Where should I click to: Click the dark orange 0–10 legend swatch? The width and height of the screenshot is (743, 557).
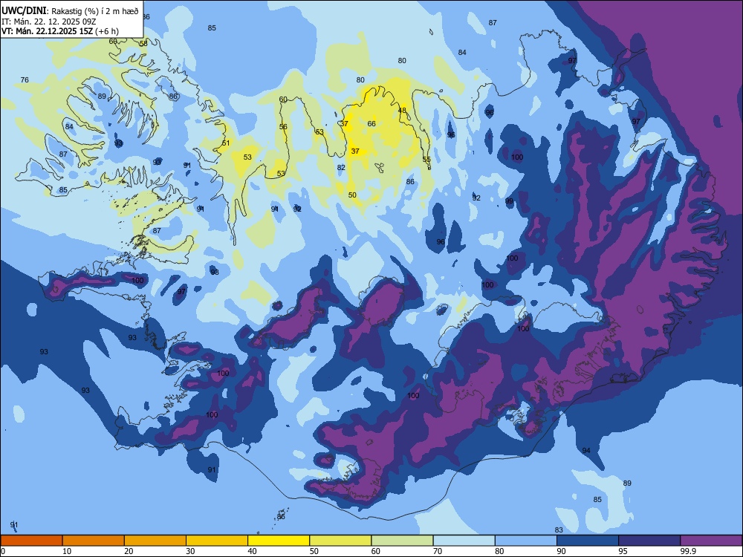pos(31,541)
